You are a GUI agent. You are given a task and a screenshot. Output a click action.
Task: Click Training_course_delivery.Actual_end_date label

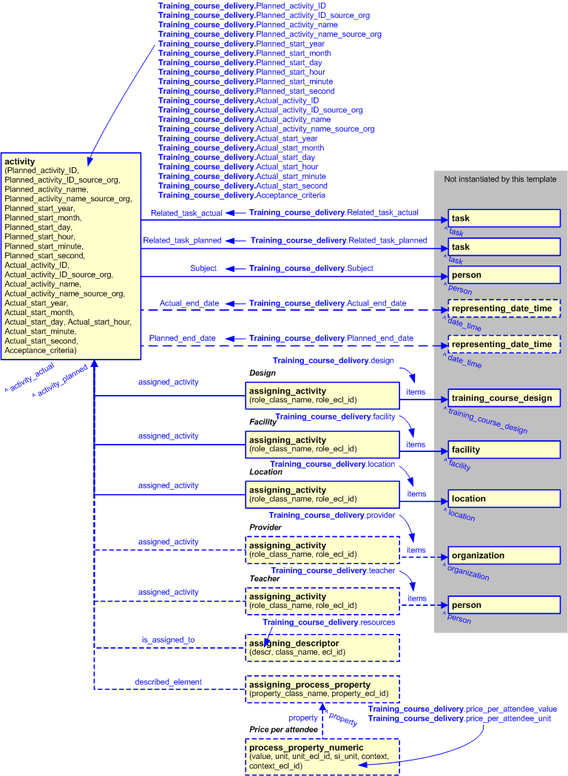tap(328, 303)
